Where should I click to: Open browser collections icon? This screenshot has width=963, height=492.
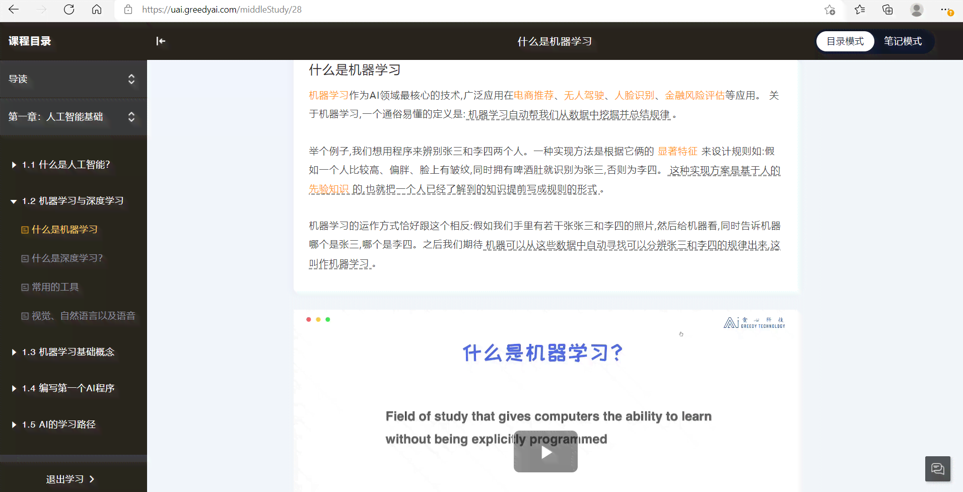coord(887,10)
